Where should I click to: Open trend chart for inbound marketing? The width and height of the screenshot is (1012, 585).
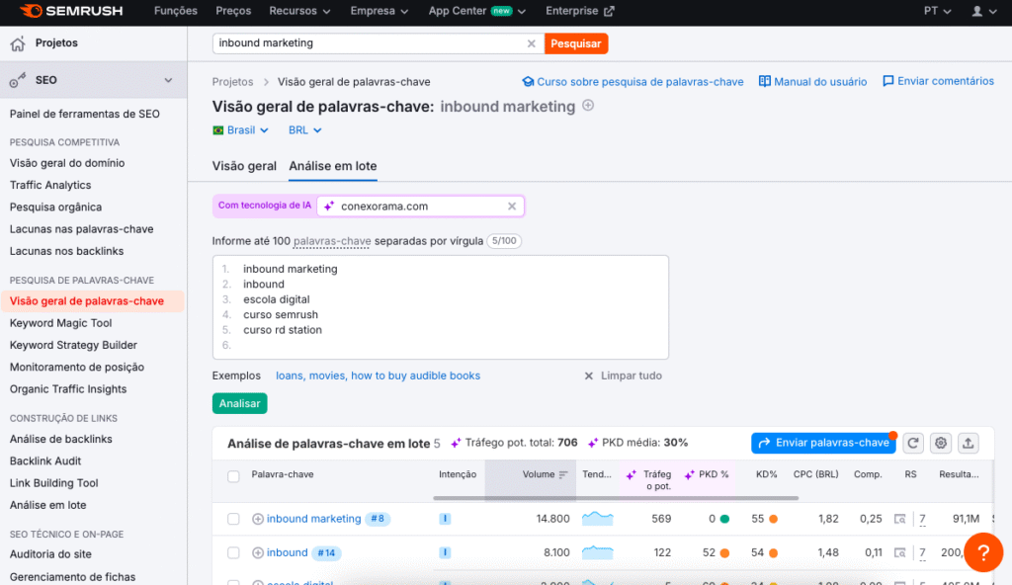pyautogui.click(x=598, y=518)
